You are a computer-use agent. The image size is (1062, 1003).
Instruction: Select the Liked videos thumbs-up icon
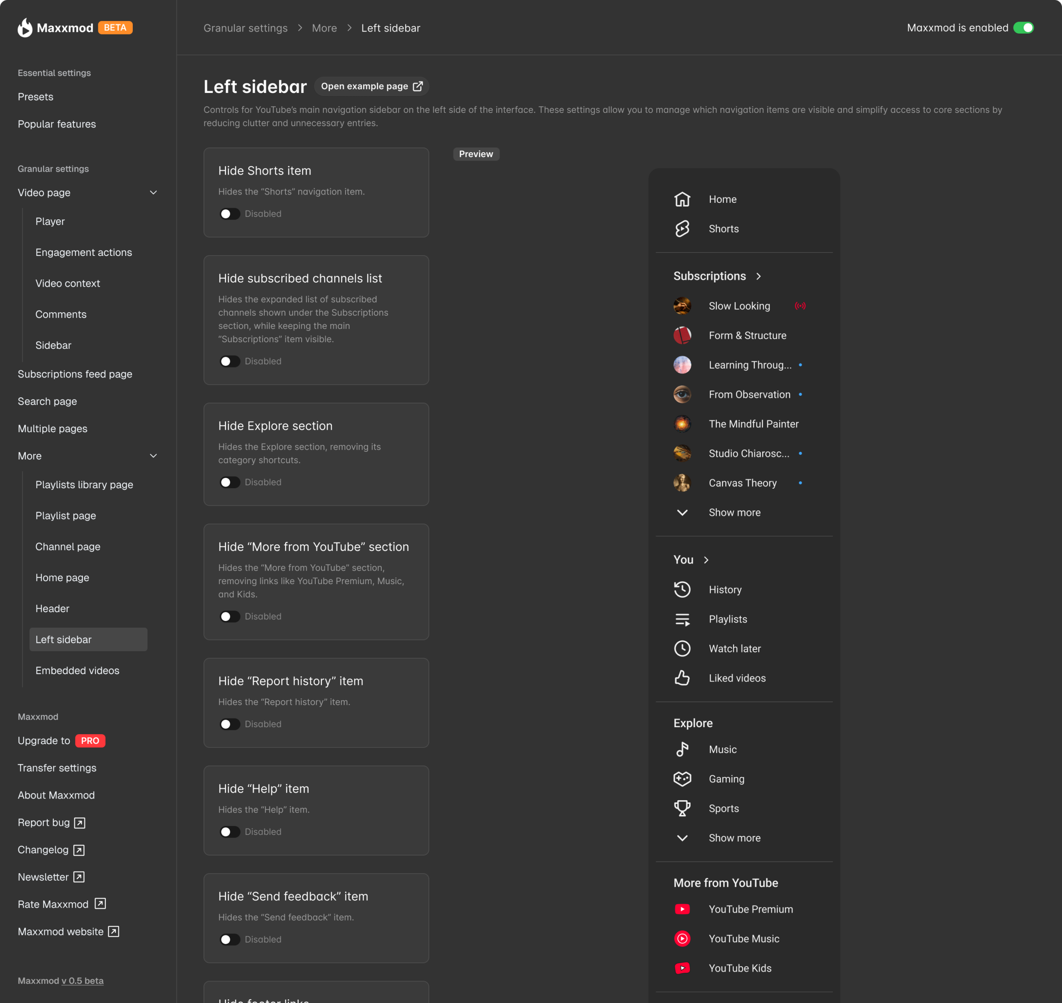[x=683, y=677]
